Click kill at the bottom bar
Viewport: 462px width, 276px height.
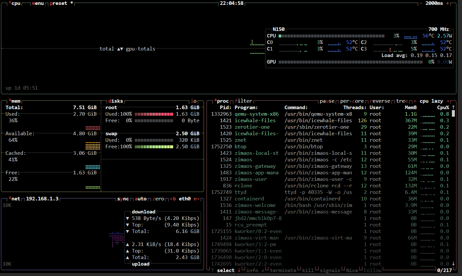pyautogui.click(x=308, y=270)
